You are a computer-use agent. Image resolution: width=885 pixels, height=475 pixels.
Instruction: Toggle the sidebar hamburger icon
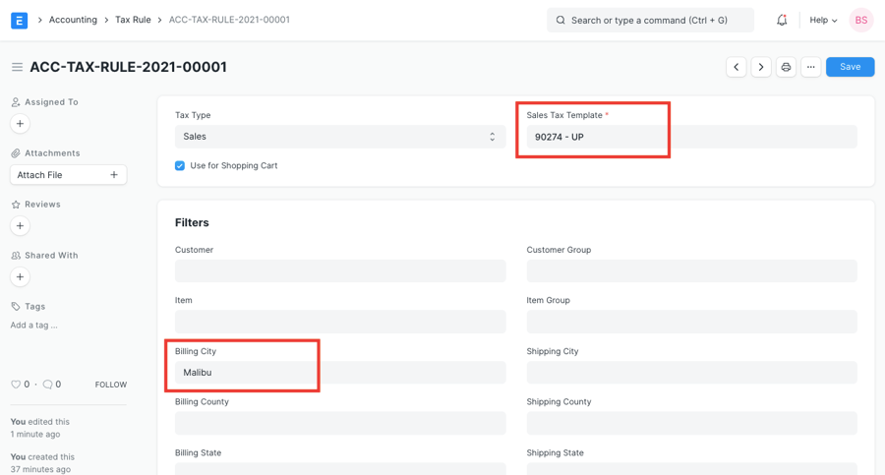(17, 67)
